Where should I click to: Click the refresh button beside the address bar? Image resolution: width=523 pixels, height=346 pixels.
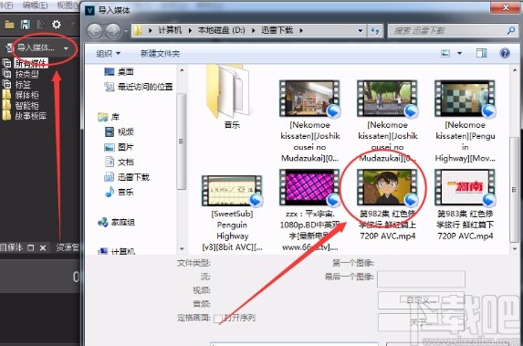pyautogui.click(x=375, y=31)
